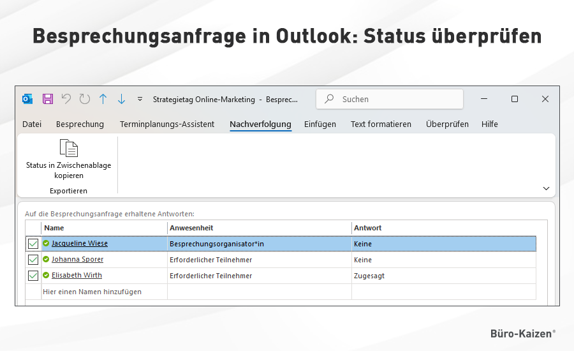Image resolution: width=574 pixels, height=351 pixels.
Task: Select the Nachverfolgung tab
Action: [x=260, y=124]
